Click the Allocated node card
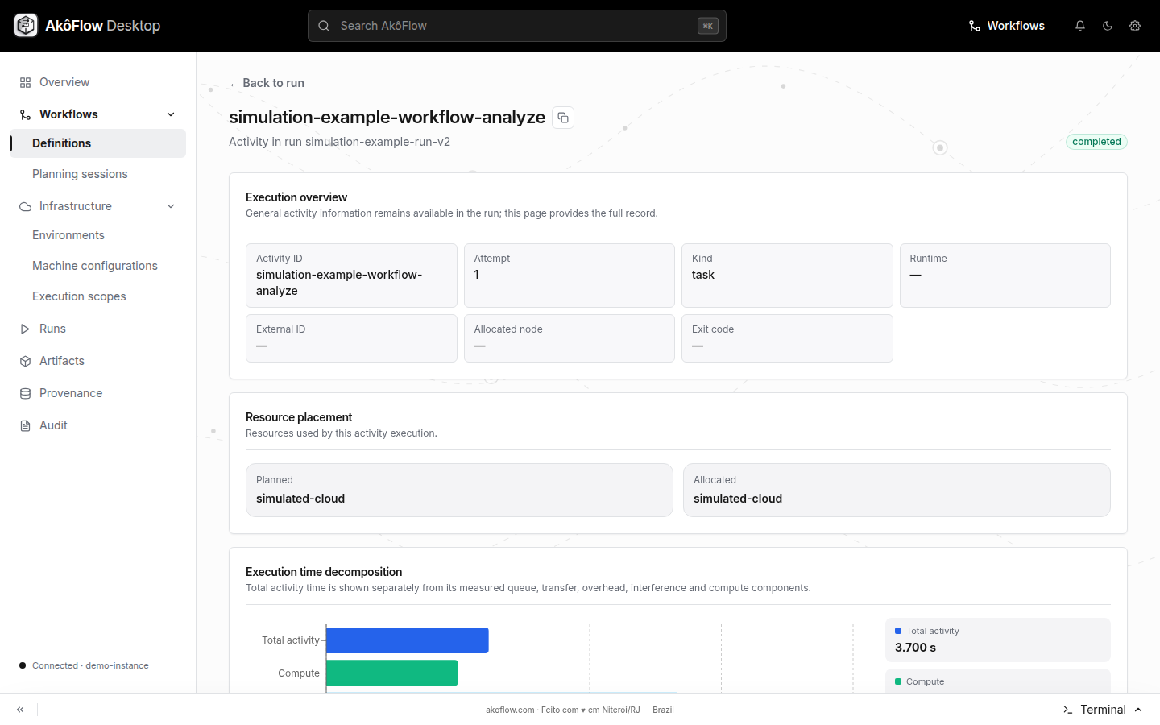 570,338
